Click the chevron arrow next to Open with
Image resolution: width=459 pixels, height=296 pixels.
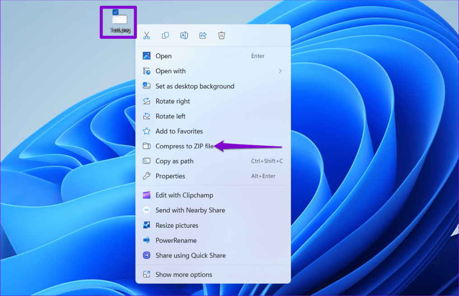(280, 71)
